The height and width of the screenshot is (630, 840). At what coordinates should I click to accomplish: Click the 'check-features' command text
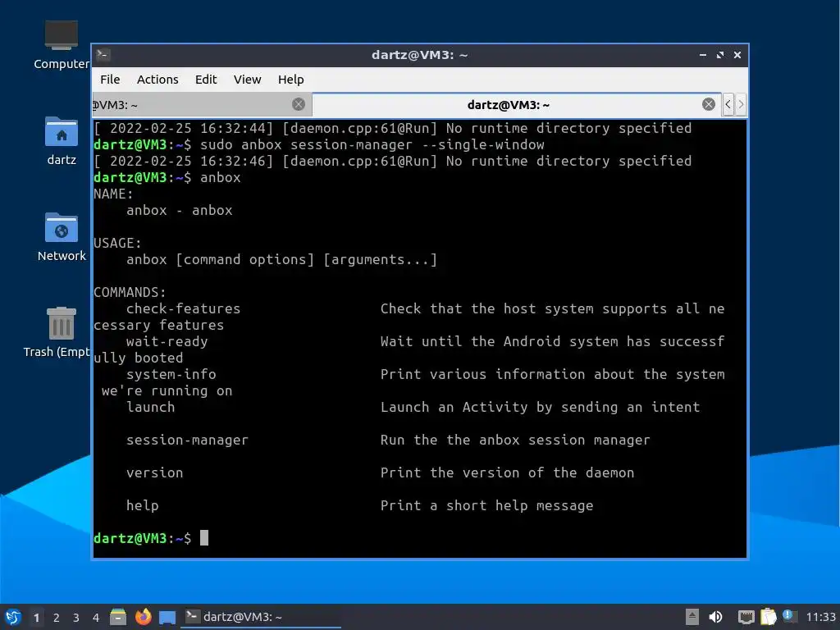(183, 308)
